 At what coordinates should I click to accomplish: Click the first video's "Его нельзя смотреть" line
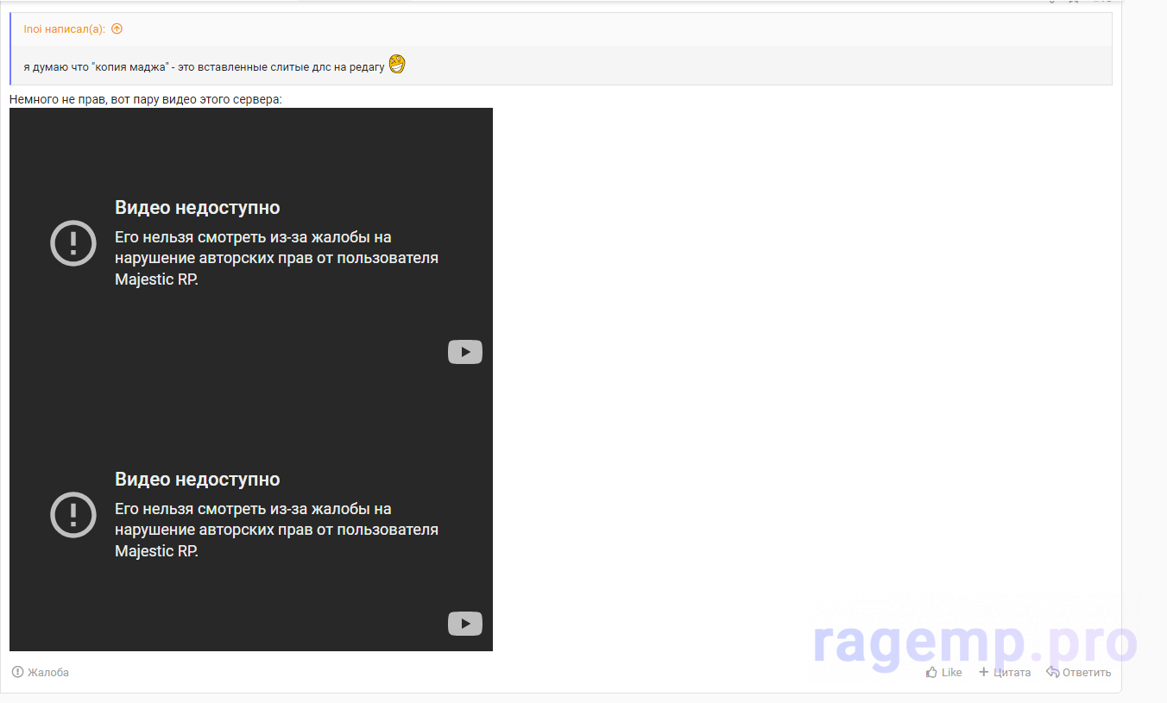(x=253, y=237)
